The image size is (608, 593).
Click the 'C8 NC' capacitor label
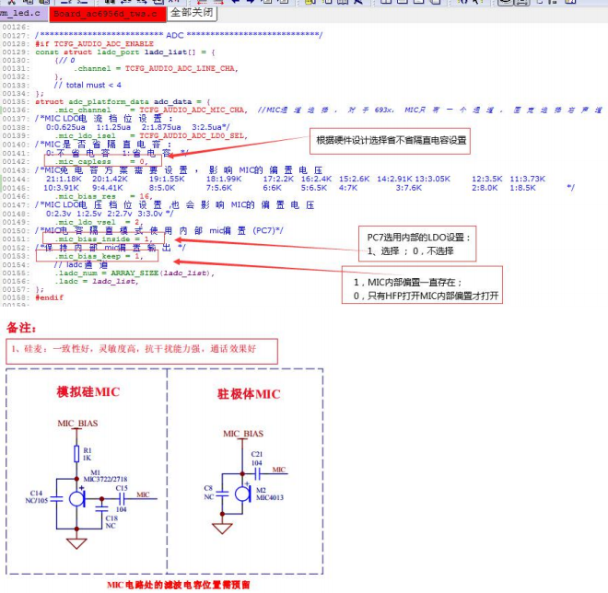(208, 493)
